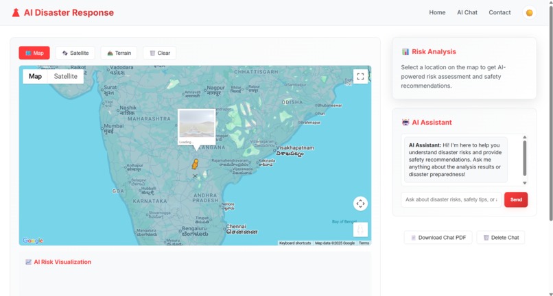
Task: Click the chat scrollbar thumb
Action: pos(524,158)
